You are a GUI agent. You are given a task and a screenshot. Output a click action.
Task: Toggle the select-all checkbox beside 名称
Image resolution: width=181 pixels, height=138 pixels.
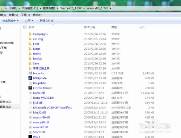[x=25, y=27]
